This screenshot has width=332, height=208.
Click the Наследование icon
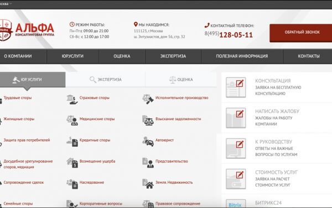[72, 184]
